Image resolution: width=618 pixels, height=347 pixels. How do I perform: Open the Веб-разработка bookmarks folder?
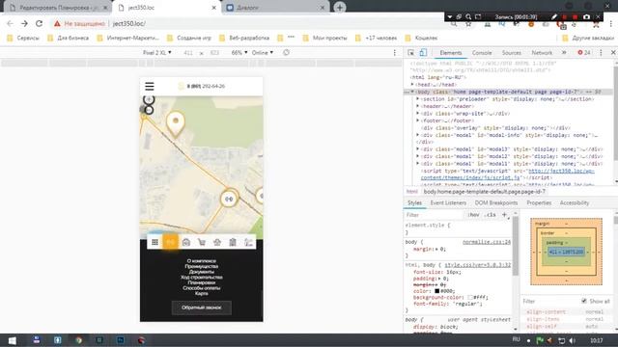[x=244, y=39]
